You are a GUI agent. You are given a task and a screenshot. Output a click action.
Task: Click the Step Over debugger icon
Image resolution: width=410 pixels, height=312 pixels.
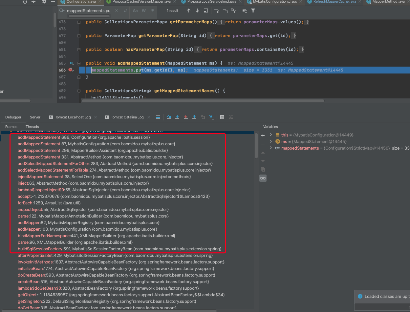(x=169, y=117)
